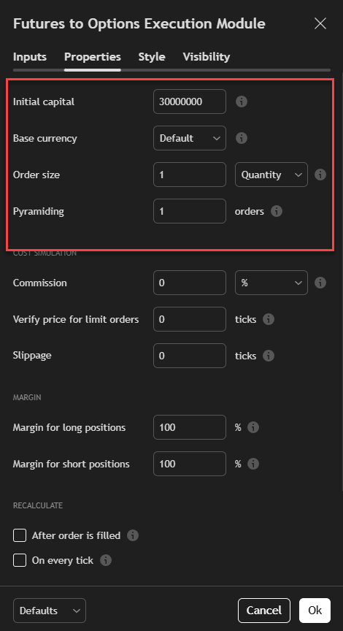Click info icon for Verify price for limit orders
This screenshot has width=343, height=631.
pos(269,320)
